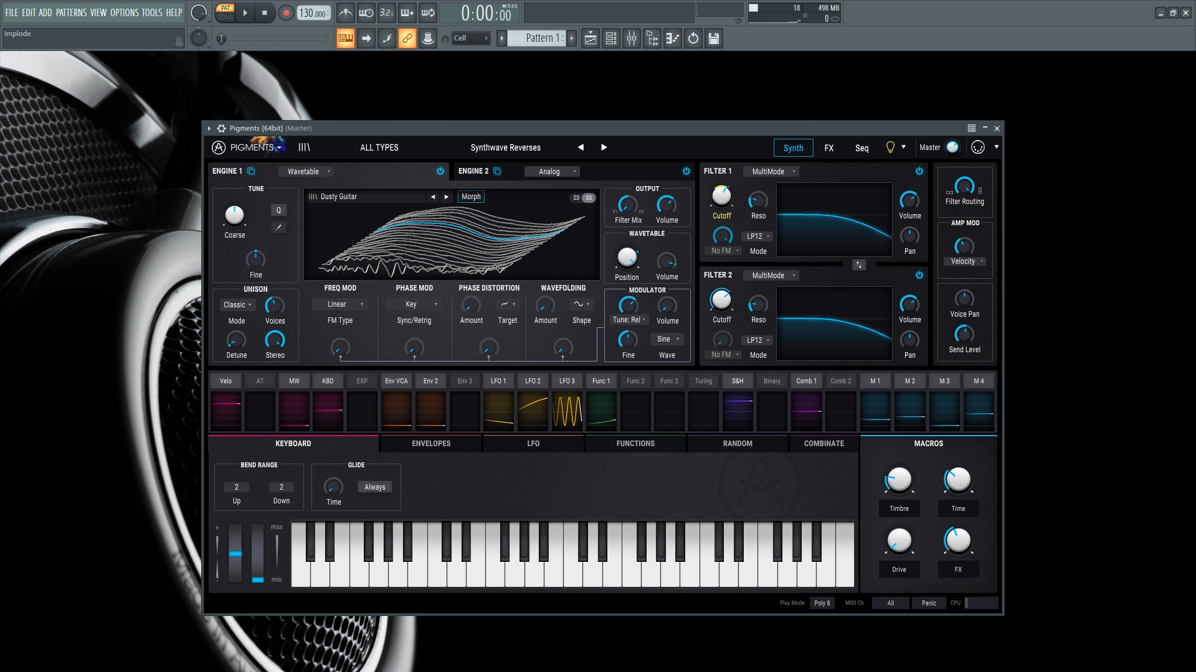Open Engine 2 Analog type dropdown
1196x672 pixels.
[553, 172]
